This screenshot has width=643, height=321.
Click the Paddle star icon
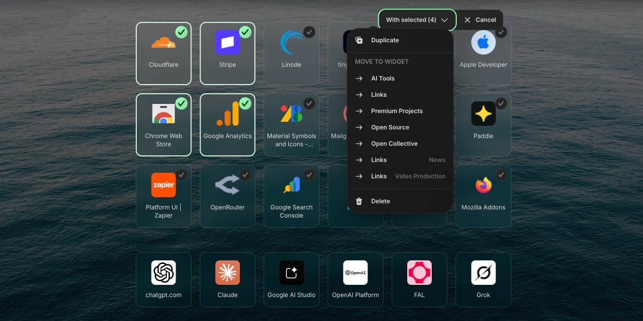483,114
